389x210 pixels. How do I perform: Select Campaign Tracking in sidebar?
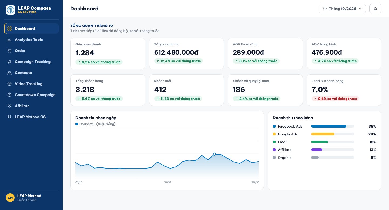(x=31, y=62)
